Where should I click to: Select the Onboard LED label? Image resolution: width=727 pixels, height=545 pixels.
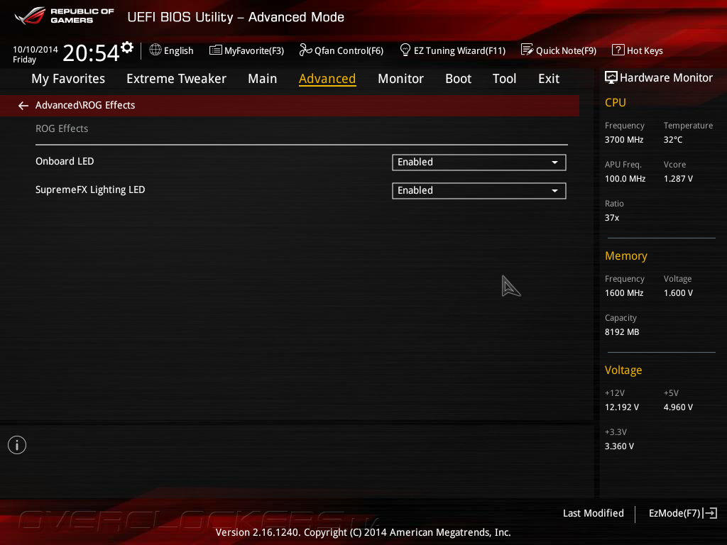tap(65, 161)
